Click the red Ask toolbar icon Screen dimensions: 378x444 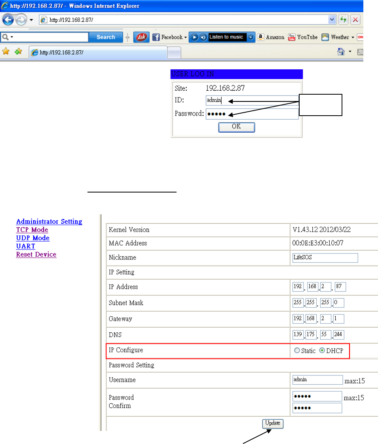click(x=141, y=37)
